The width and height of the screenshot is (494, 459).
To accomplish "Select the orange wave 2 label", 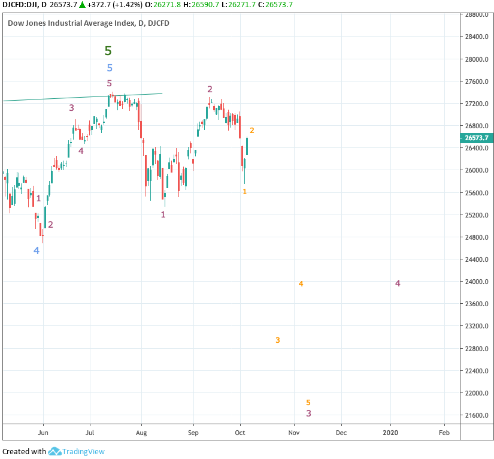I will pos(252,130).
